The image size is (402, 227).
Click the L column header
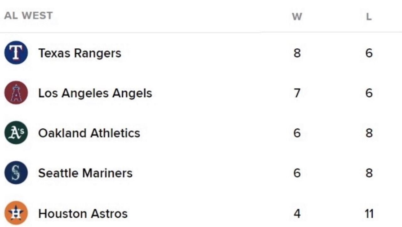pos(369,16)
